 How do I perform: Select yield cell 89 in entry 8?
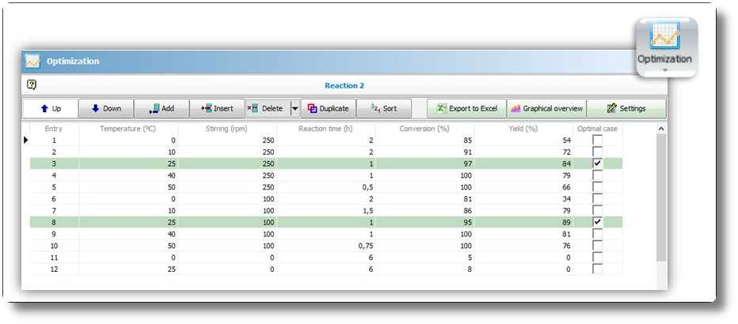(524, 221)
